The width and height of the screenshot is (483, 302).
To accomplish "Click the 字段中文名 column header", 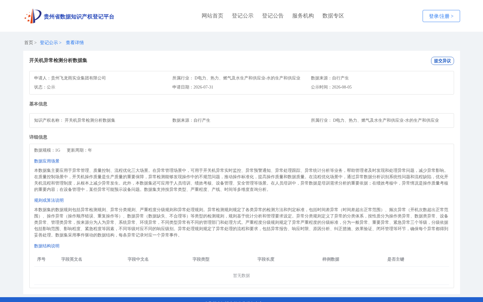I will 138,259.
